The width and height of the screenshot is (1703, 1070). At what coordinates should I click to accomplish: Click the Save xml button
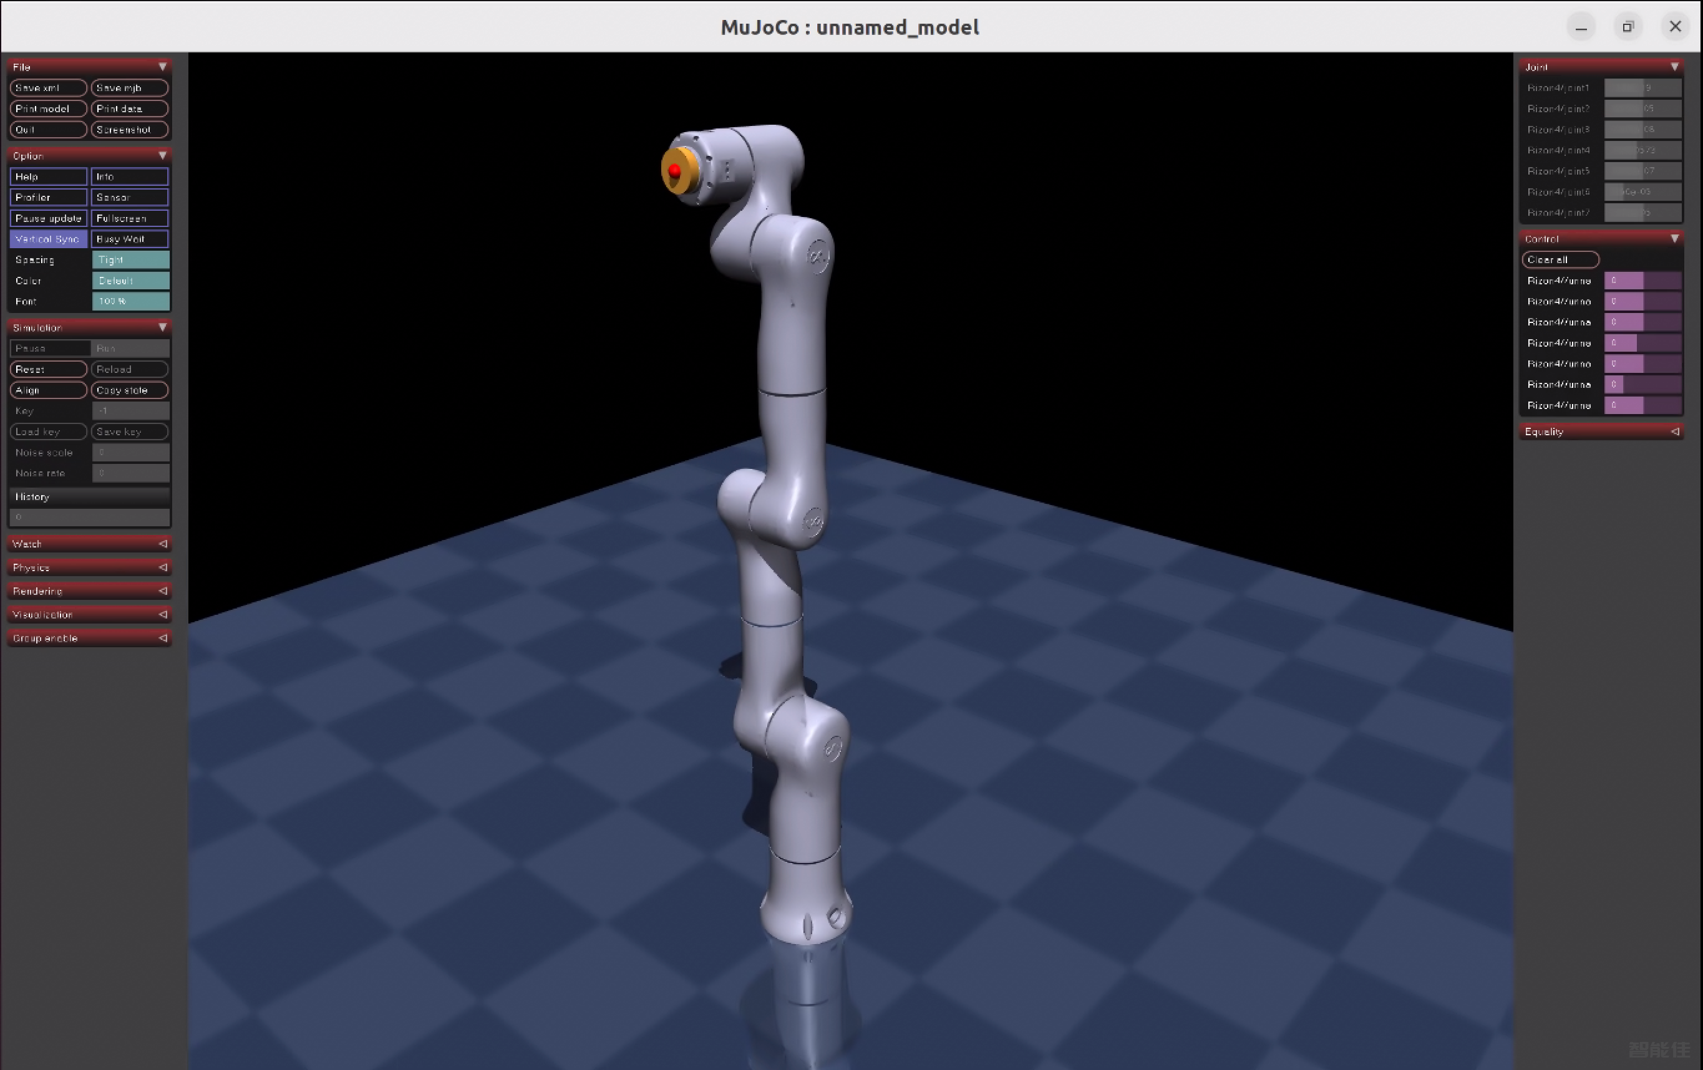[48, 88]
